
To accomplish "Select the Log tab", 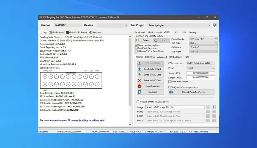I will point(43,32).
